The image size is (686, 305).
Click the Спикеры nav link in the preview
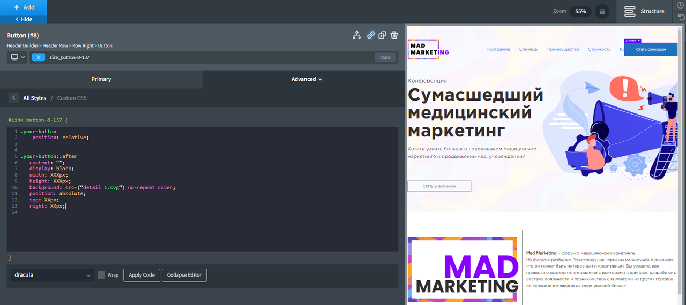(528, 49)
